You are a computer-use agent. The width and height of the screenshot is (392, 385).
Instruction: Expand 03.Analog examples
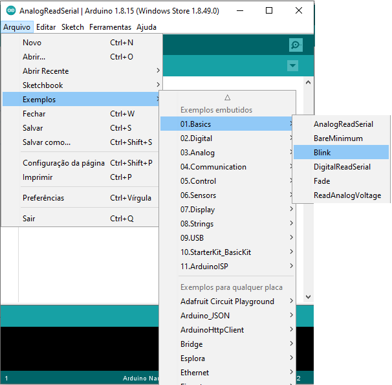[227, 153]
